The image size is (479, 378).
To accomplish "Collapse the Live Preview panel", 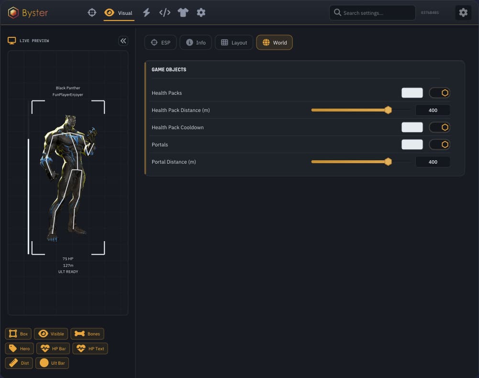I will pyautogui.click(x=123, y=41).
